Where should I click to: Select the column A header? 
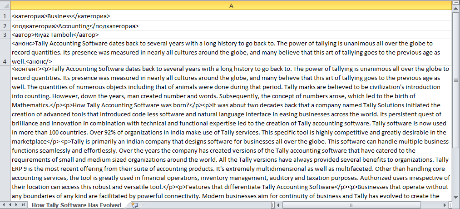tap(231, 5)
